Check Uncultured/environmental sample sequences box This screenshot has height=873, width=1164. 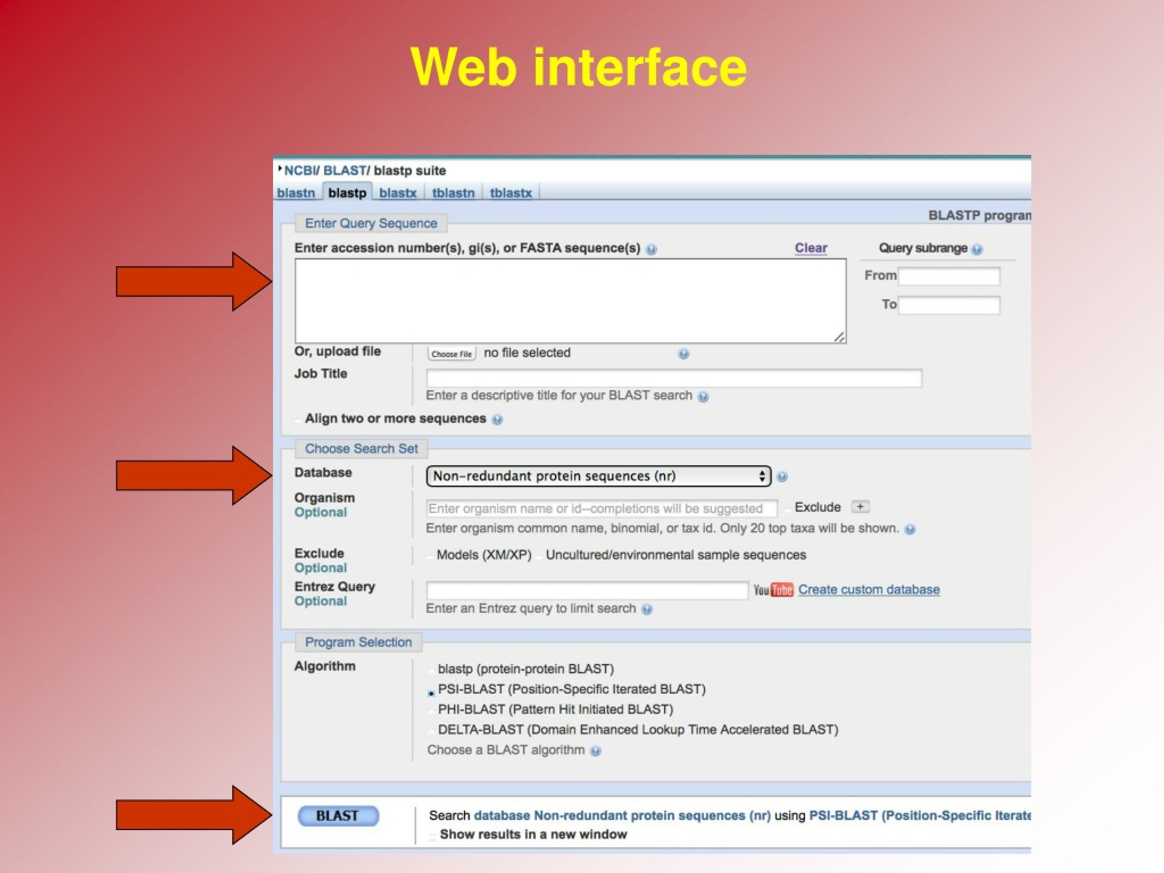coord(539,556)
